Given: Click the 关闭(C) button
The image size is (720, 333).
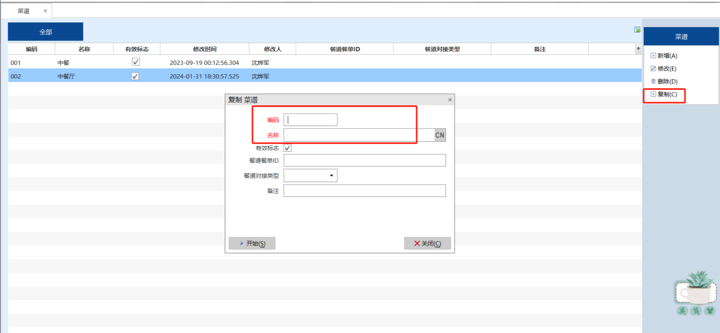Looking at the screenshot, I should click(x=427, y=243).
